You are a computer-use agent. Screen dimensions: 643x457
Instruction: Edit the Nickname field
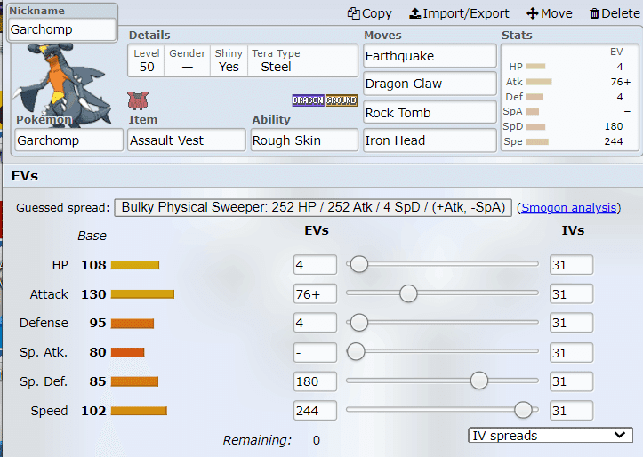coord(62,29)
